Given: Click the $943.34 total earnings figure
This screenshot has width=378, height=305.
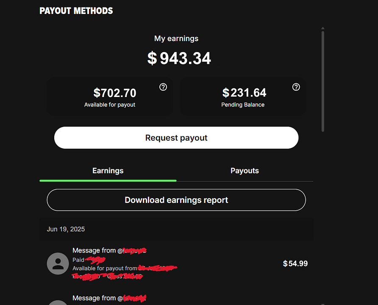Looking at the screenshot, I should (x=179, y=58).
